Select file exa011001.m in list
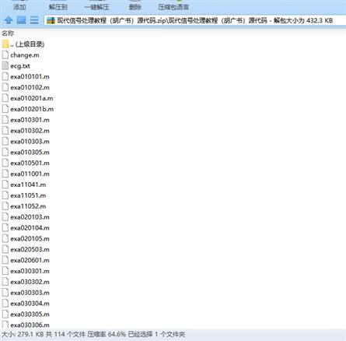Viewport: 346px width, 341px height. tap(30, 174)
